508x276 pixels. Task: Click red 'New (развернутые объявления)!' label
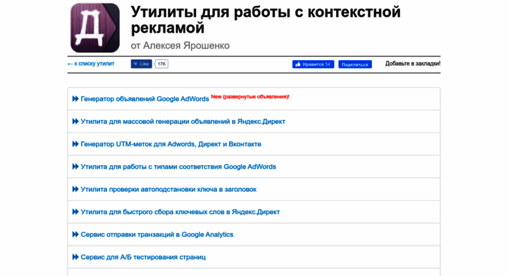tap(250, 97)
